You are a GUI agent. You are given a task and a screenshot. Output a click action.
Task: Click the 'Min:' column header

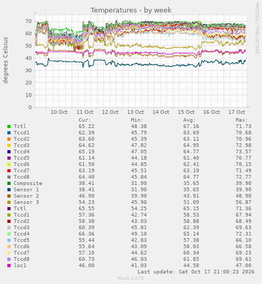137,120
